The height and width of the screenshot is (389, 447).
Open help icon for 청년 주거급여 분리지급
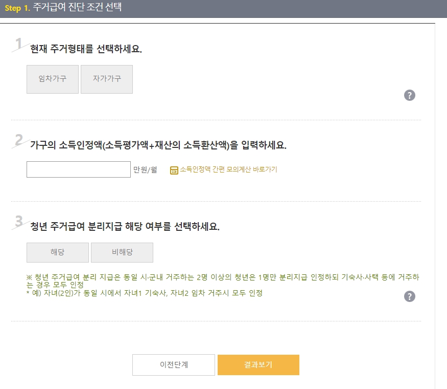point(410,296)
